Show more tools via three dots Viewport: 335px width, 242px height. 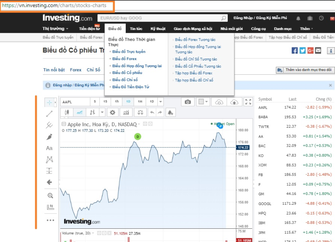coord(50,220)
